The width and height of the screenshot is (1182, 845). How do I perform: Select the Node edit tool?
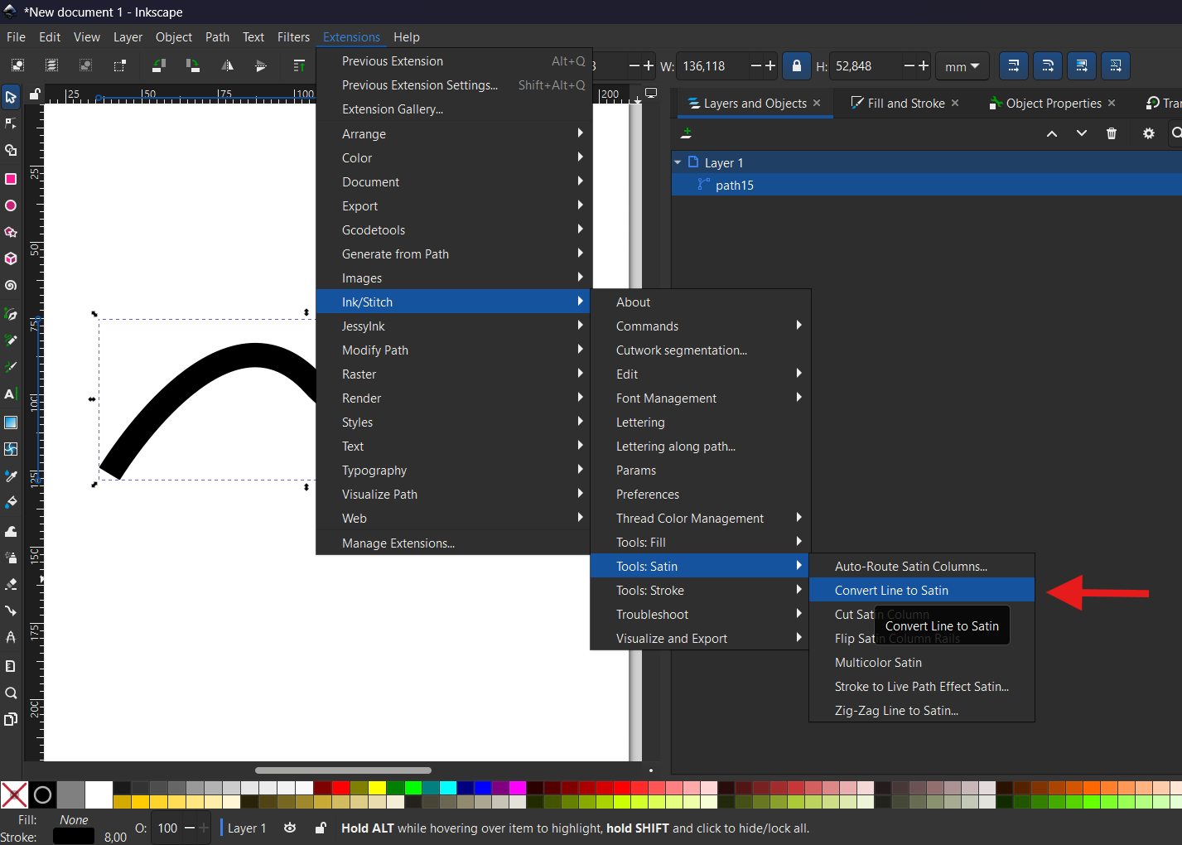tap(11, 123)
